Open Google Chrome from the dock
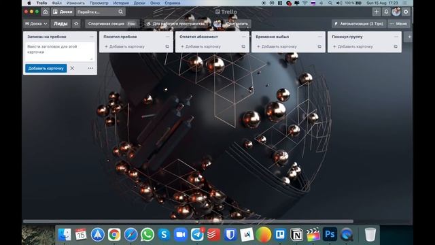435x245 pixels. coord(114,234)
